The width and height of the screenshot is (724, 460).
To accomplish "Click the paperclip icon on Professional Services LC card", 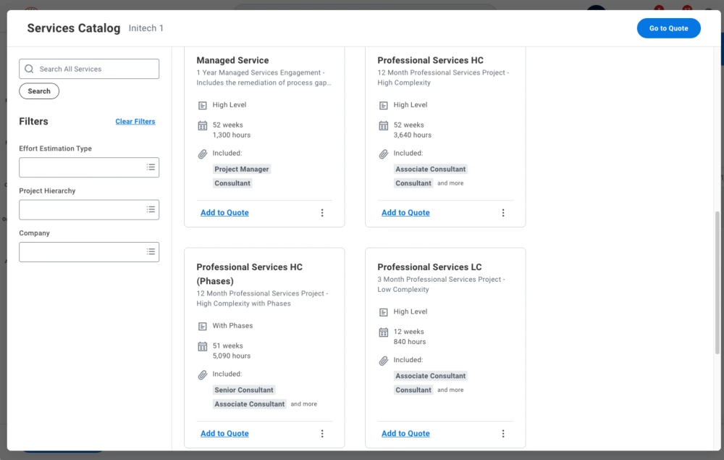I will (384, 360).
